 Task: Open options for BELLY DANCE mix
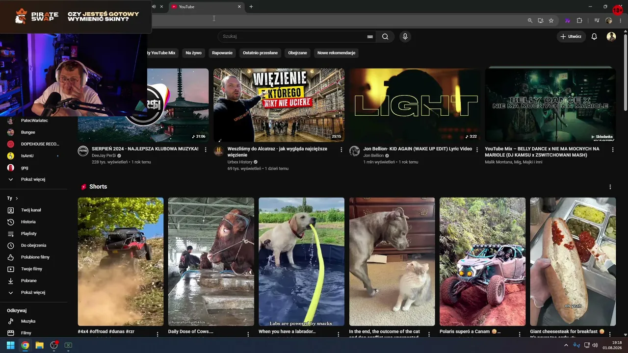click(x=612, y=150)
